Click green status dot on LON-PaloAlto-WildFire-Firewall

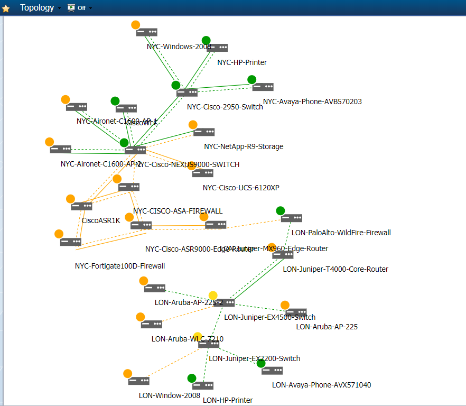pyautogui.click(x=280, y=210)
